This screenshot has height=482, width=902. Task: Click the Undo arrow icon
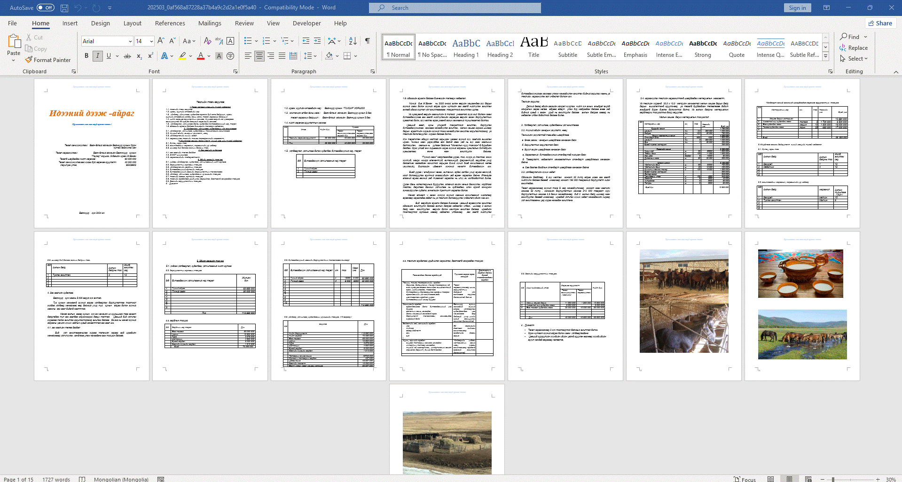coord(78,8)
